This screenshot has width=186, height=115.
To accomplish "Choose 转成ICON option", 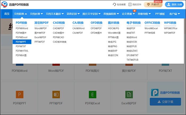I will 113,55.
